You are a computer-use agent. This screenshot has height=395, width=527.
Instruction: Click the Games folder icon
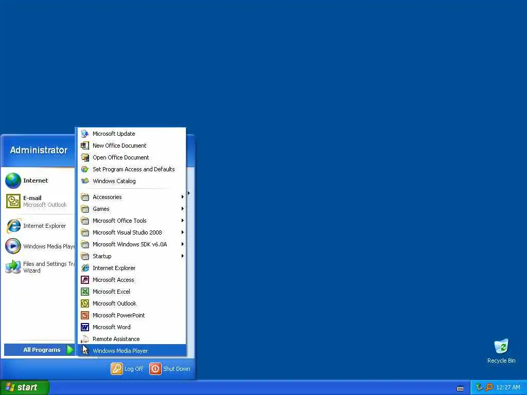85,209
